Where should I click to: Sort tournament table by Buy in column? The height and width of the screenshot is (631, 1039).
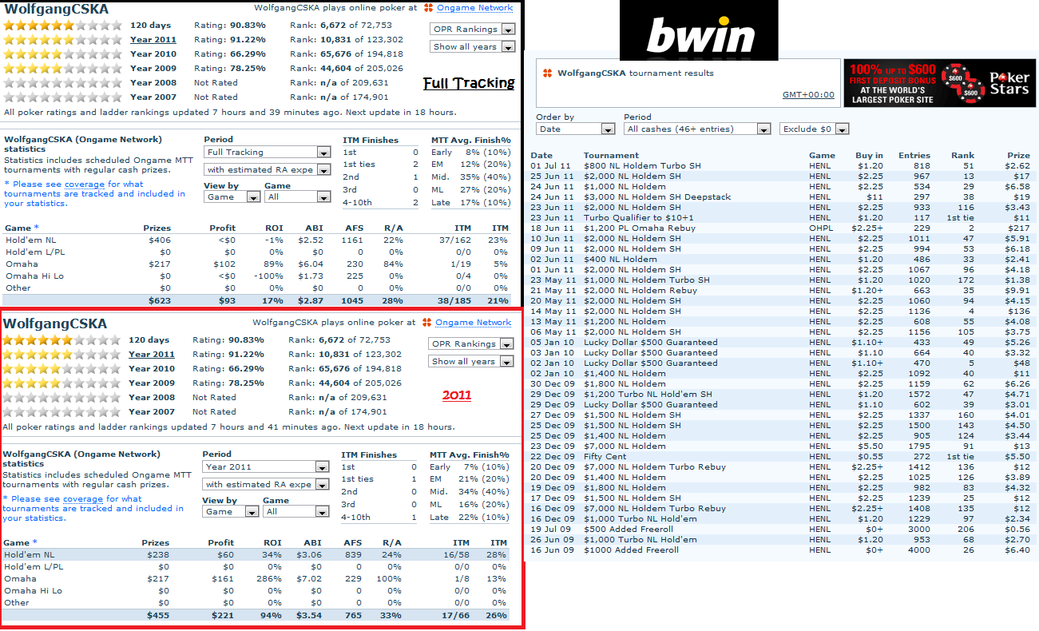tap(869, 156)
